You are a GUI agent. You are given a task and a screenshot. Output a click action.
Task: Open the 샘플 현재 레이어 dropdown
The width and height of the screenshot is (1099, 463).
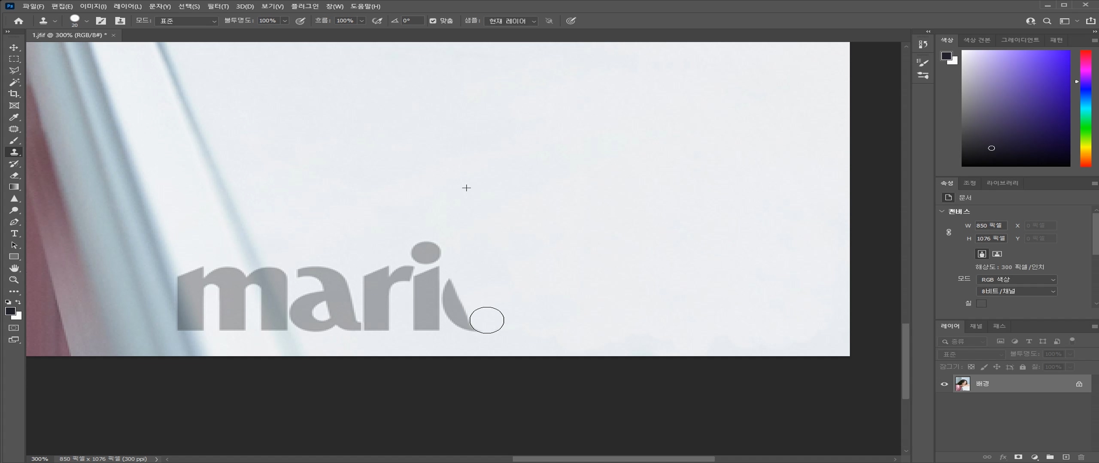511,21
